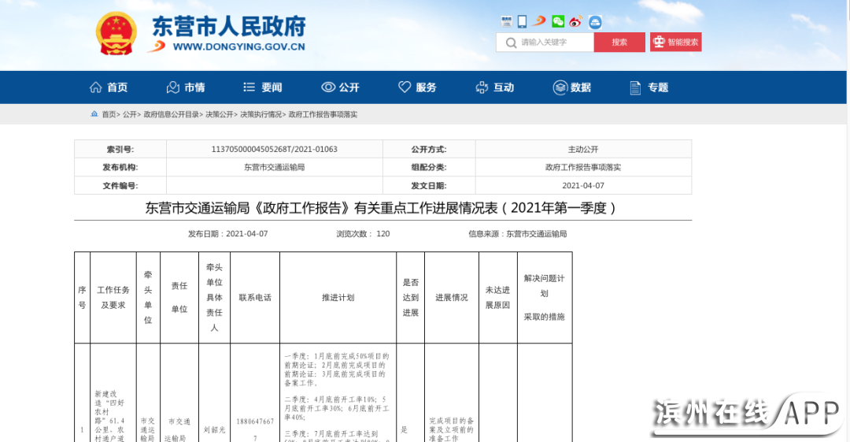Viewport: 850px width, 442px height.
Task: Click the small home icon in breadcrumb
Action: pos(94,114)
